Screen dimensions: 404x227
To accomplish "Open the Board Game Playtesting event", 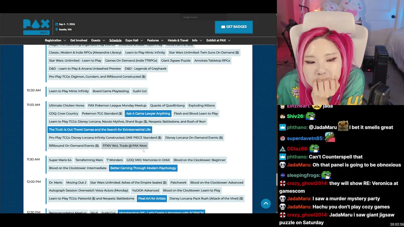I will point(111,91).
